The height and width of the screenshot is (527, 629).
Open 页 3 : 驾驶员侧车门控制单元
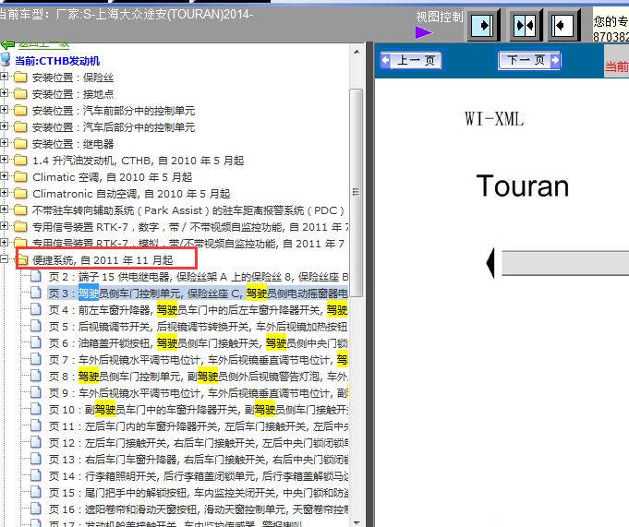tap(199, 293)
